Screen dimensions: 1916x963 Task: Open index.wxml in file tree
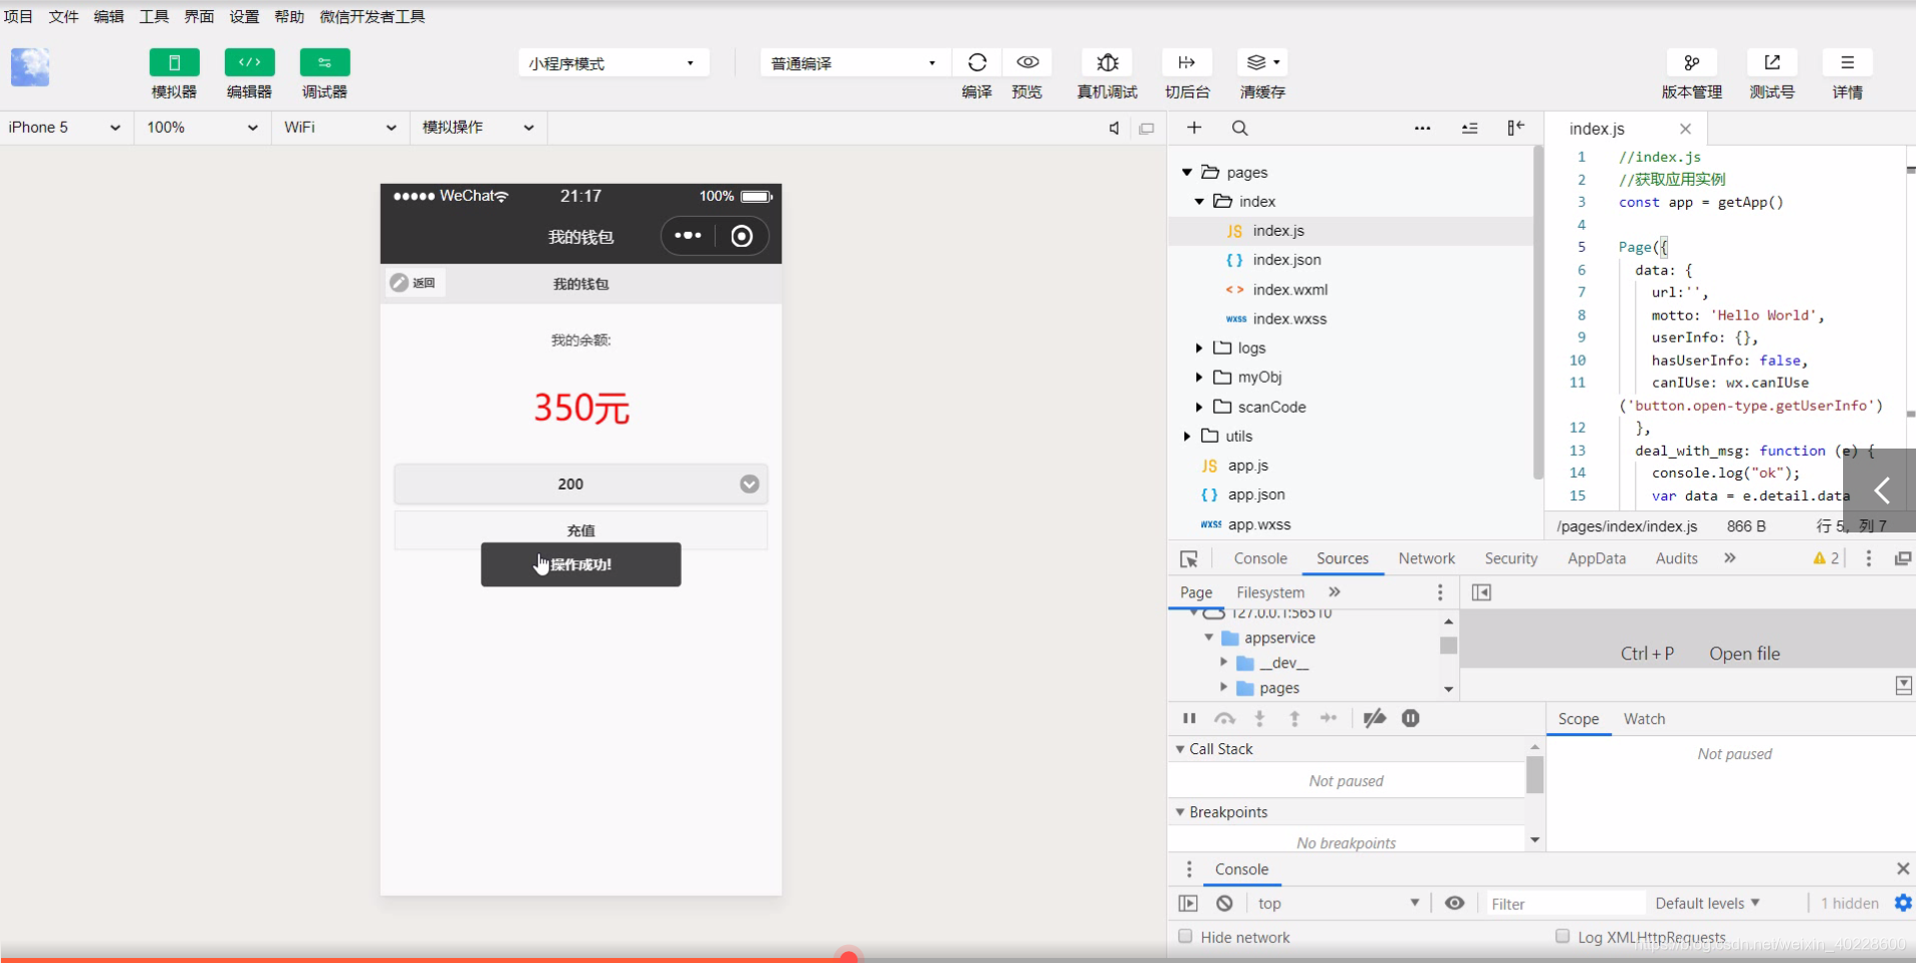1290,289
